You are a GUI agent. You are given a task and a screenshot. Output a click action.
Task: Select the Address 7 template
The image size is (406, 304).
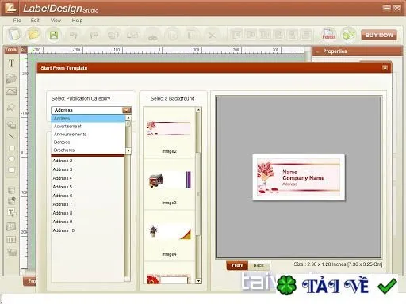[x=87, y=204]
